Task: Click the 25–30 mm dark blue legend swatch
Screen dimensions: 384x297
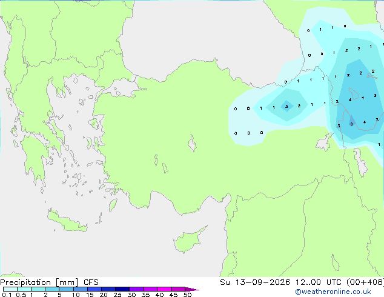Action: [122, 289]
